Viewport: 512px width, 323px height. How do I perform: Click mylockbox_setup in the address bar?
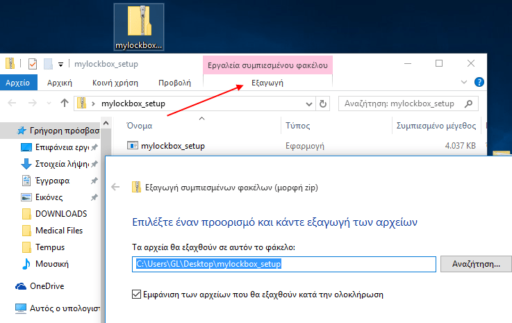[133, 103]
